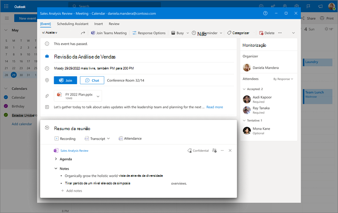Open the meeting Recording
The height and width of the screenshot is (213, 338).
point(65,138)
